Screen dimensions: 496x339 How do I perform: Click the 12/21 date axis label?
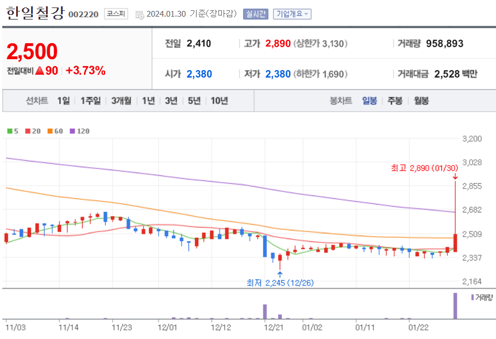pyautogui.click(x=274, y=328)
